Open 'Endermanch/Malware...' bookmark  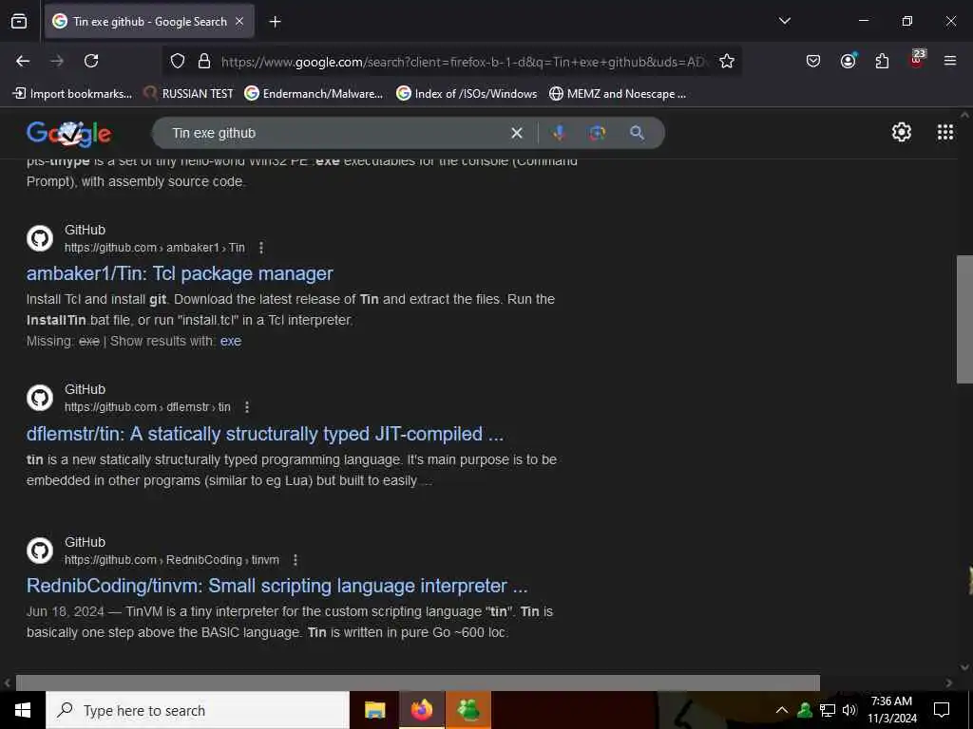click(314, 94)
